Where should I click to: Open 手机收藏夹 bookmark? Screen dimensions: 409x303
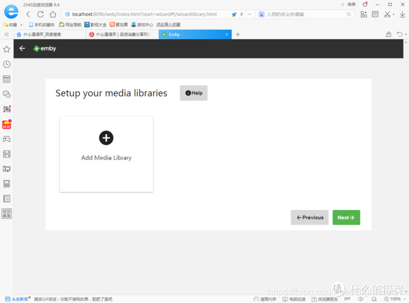pyautogui.click(x=42, y=25)
